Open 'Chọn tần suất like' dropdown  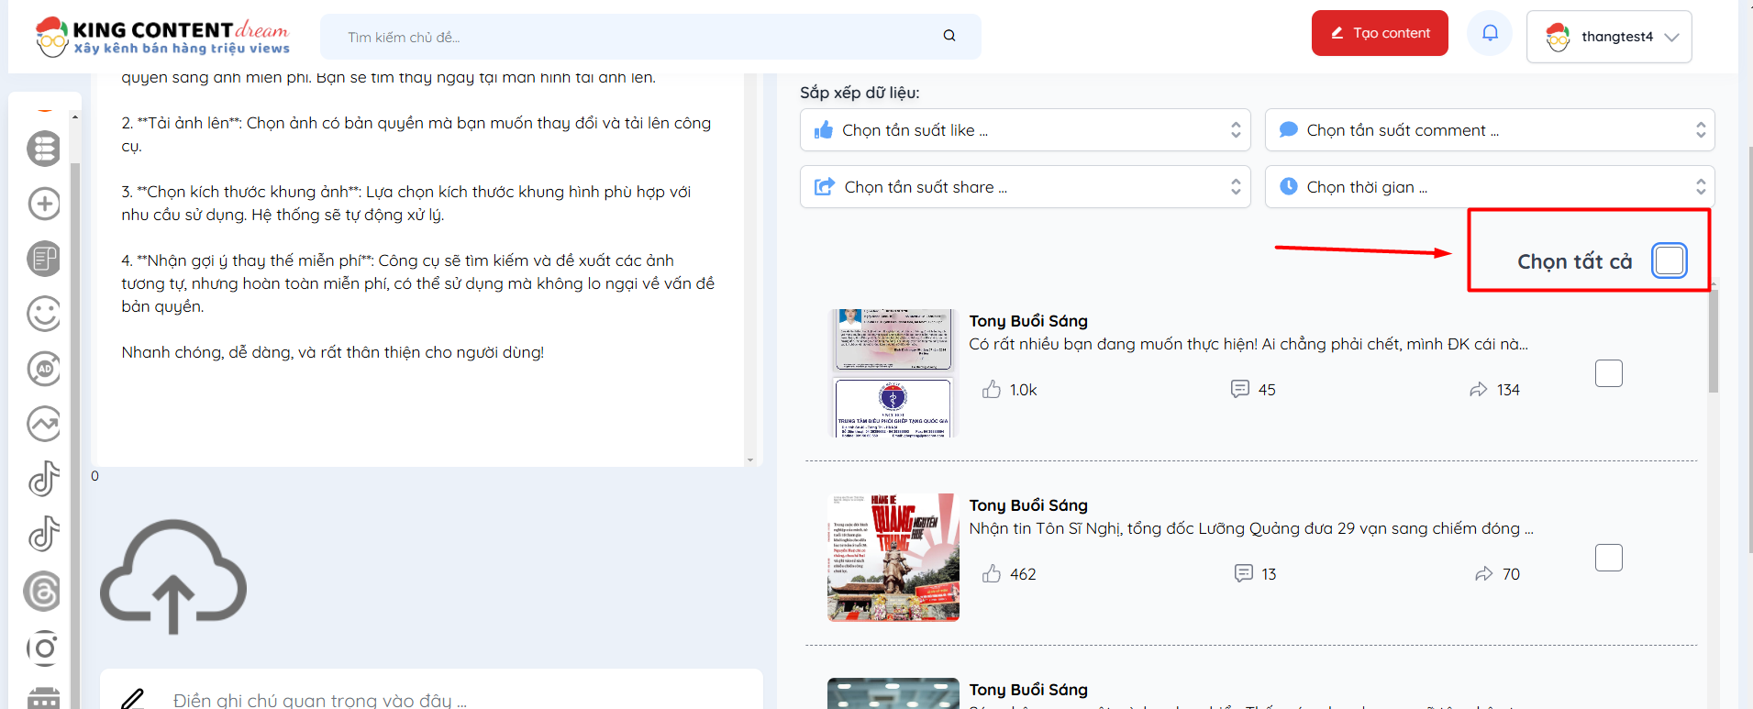1025,130
